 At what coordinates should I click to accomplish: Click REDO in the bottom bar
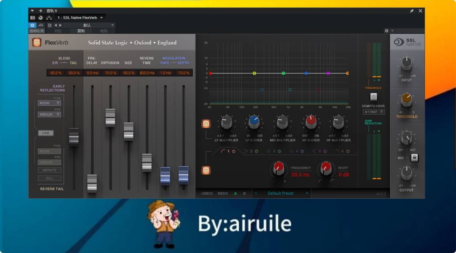click(223, 193)
